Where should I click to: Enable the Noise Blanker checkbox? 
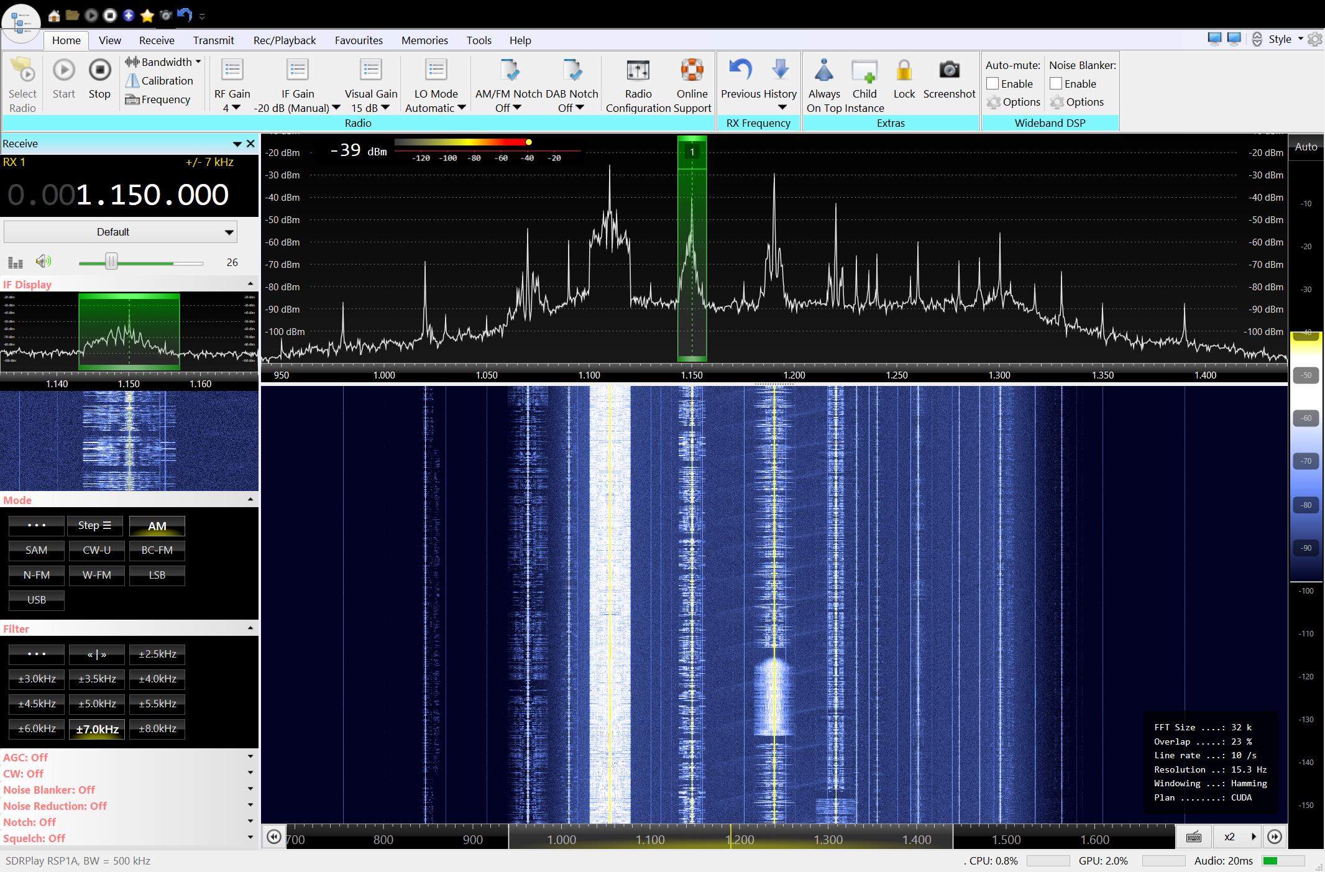(1056, 83)
